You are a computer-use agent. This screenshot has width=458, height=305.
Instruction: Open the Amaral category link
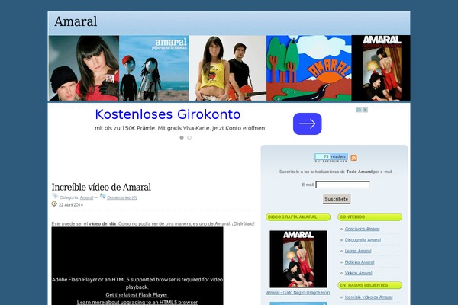coord(86,197)
